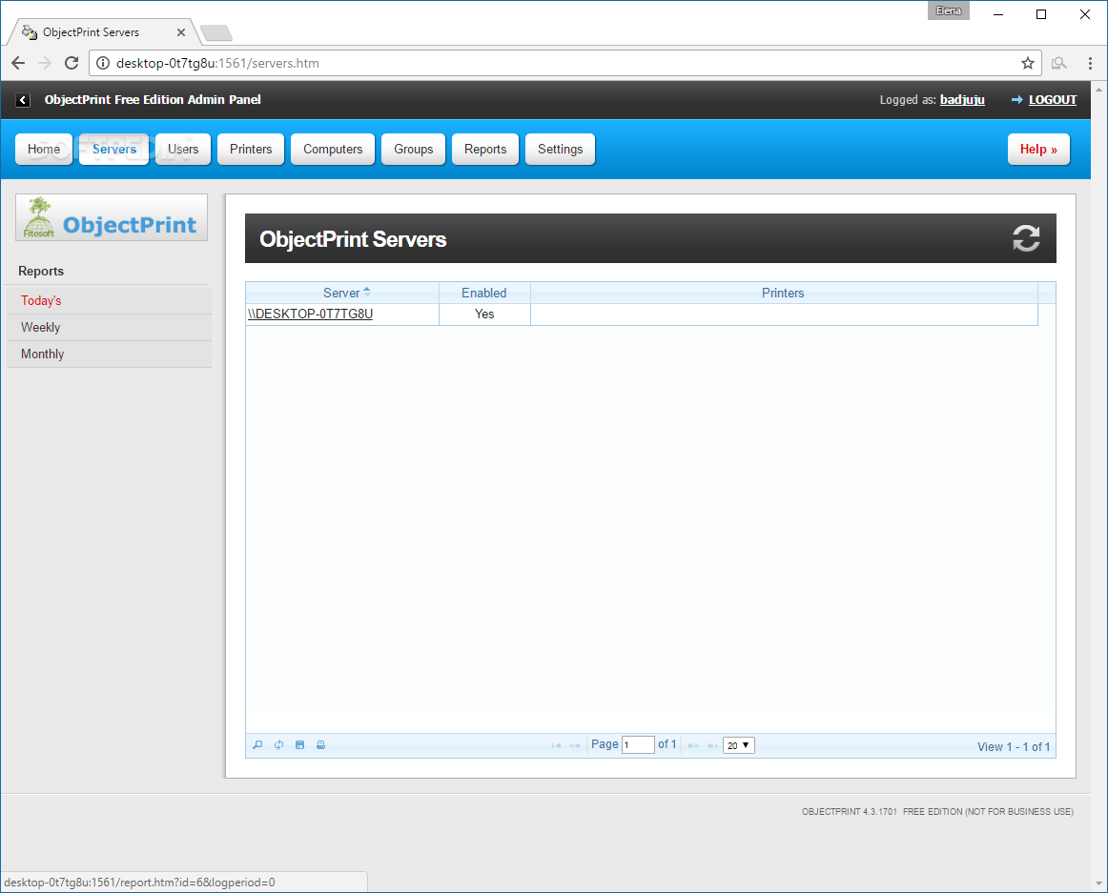Click the Printers column header
Image resolution: width=1108 pixels, height=893 pixels.
tap(783, 293)
